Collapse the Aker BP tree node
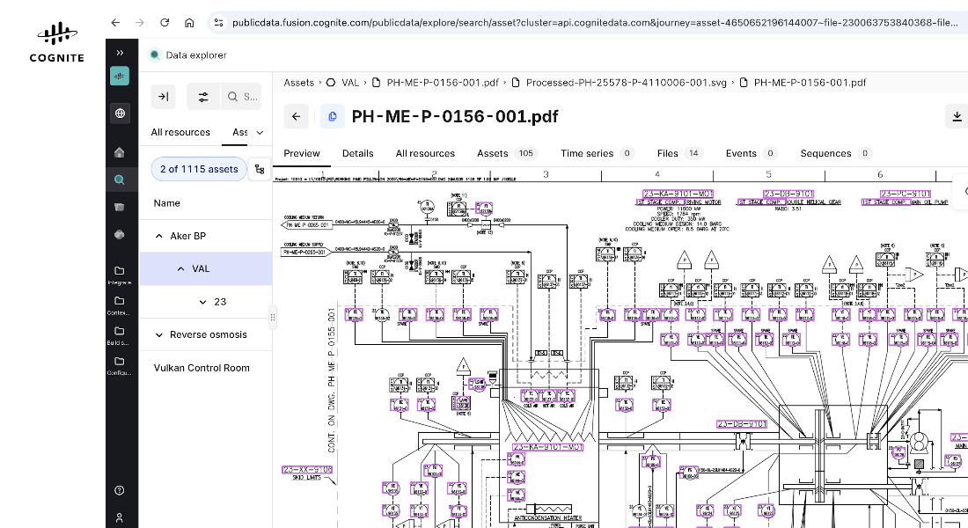Viewport: 968px width, 528px height. tap(159, 236)
